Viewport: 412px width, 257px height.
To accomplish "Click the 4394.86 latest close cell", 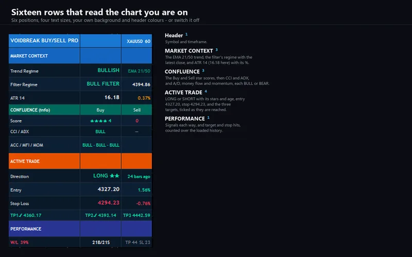I will click(x=136, y=84).
